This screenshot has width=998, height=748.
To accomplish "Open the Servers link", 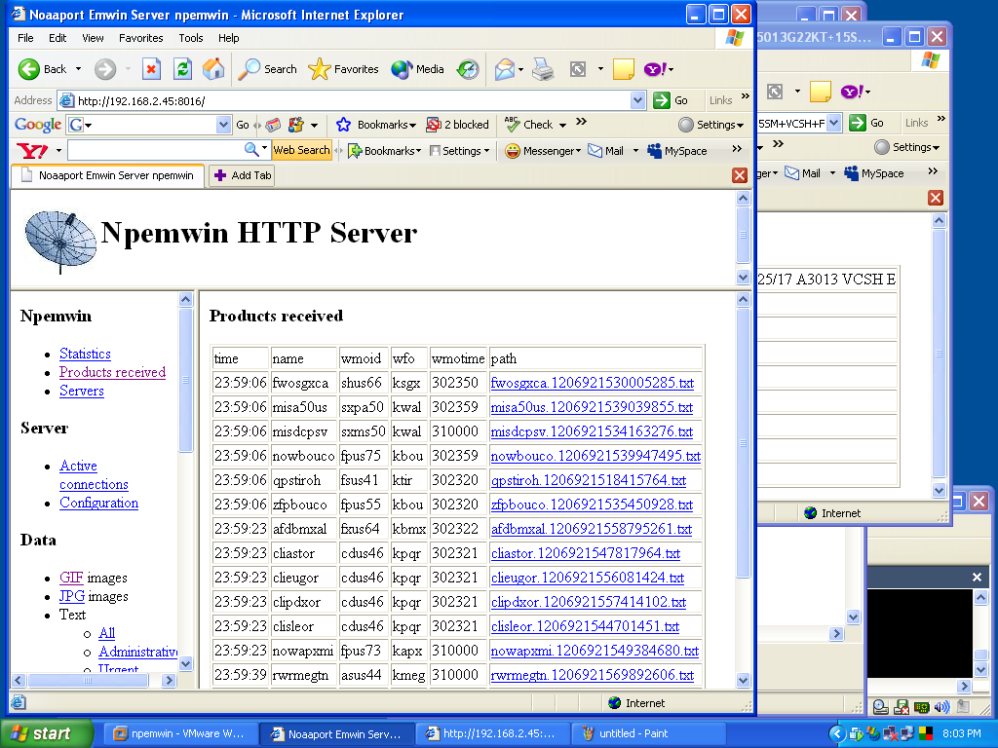I will [x=82, y=391].
